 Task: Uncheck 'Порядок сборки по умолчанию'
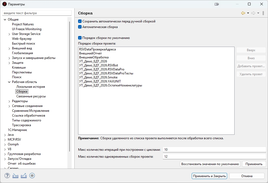[80, 38]
